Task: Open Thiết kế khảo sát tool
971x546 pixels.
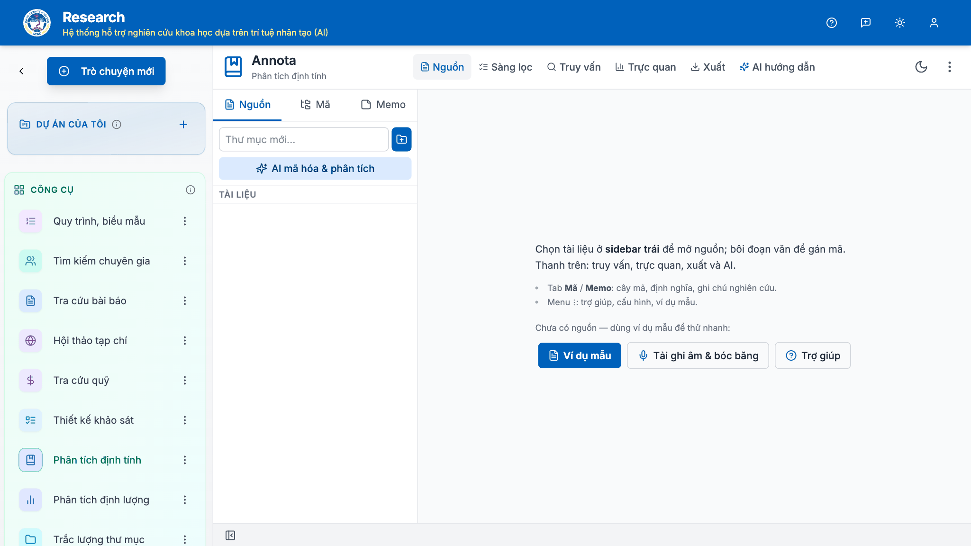Action: click(93, 420)
